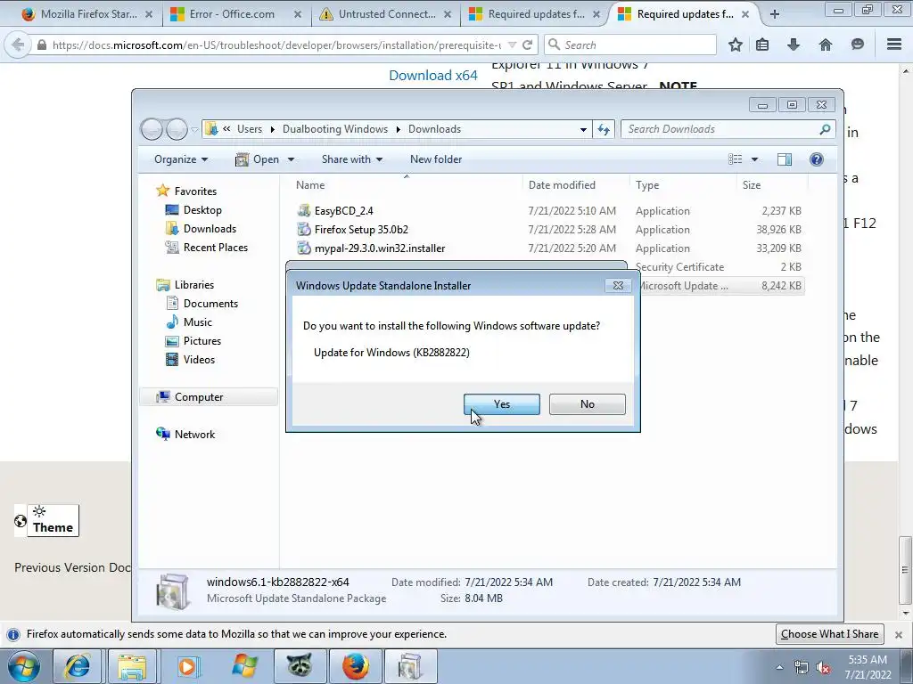Select Music library
The width and height of the screenshot is (913, 684).
click(x=197, y=322)
